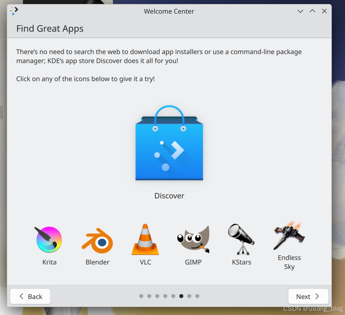The height and width of the screenshot is (315, 345).
Task: Click the Endless Sky label text
Action: tap(289, 262)
